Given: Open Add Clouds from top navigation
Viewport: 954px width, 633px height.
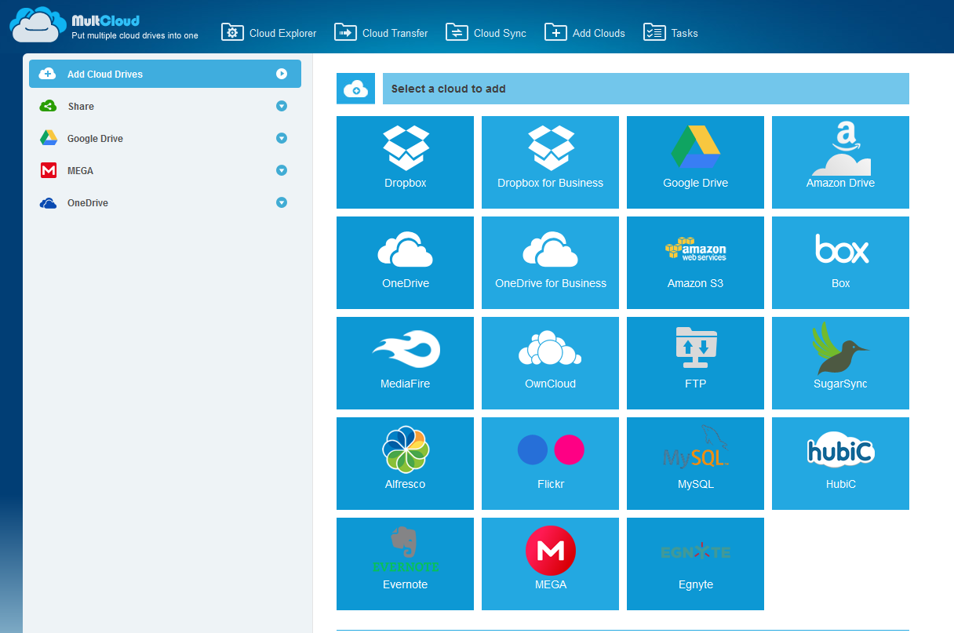Looking at the screenshot, I should (x=584, y=32).
